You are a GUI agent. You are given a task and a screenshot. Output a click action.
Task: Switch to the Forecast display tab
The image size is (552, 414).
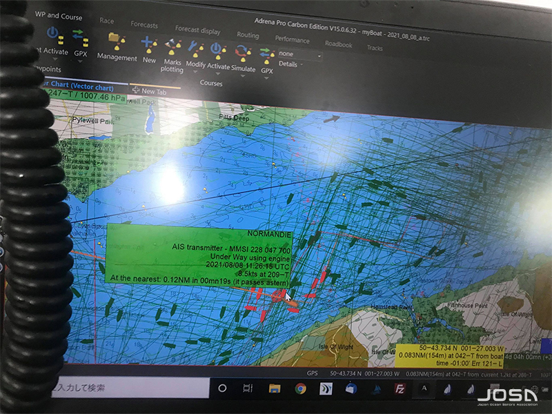pos(198,30)
